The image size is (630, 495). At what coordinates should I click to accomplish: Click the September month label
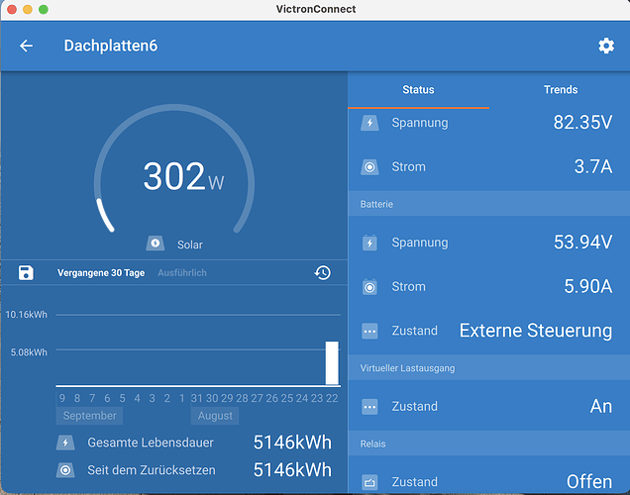[x=89, y=416]
